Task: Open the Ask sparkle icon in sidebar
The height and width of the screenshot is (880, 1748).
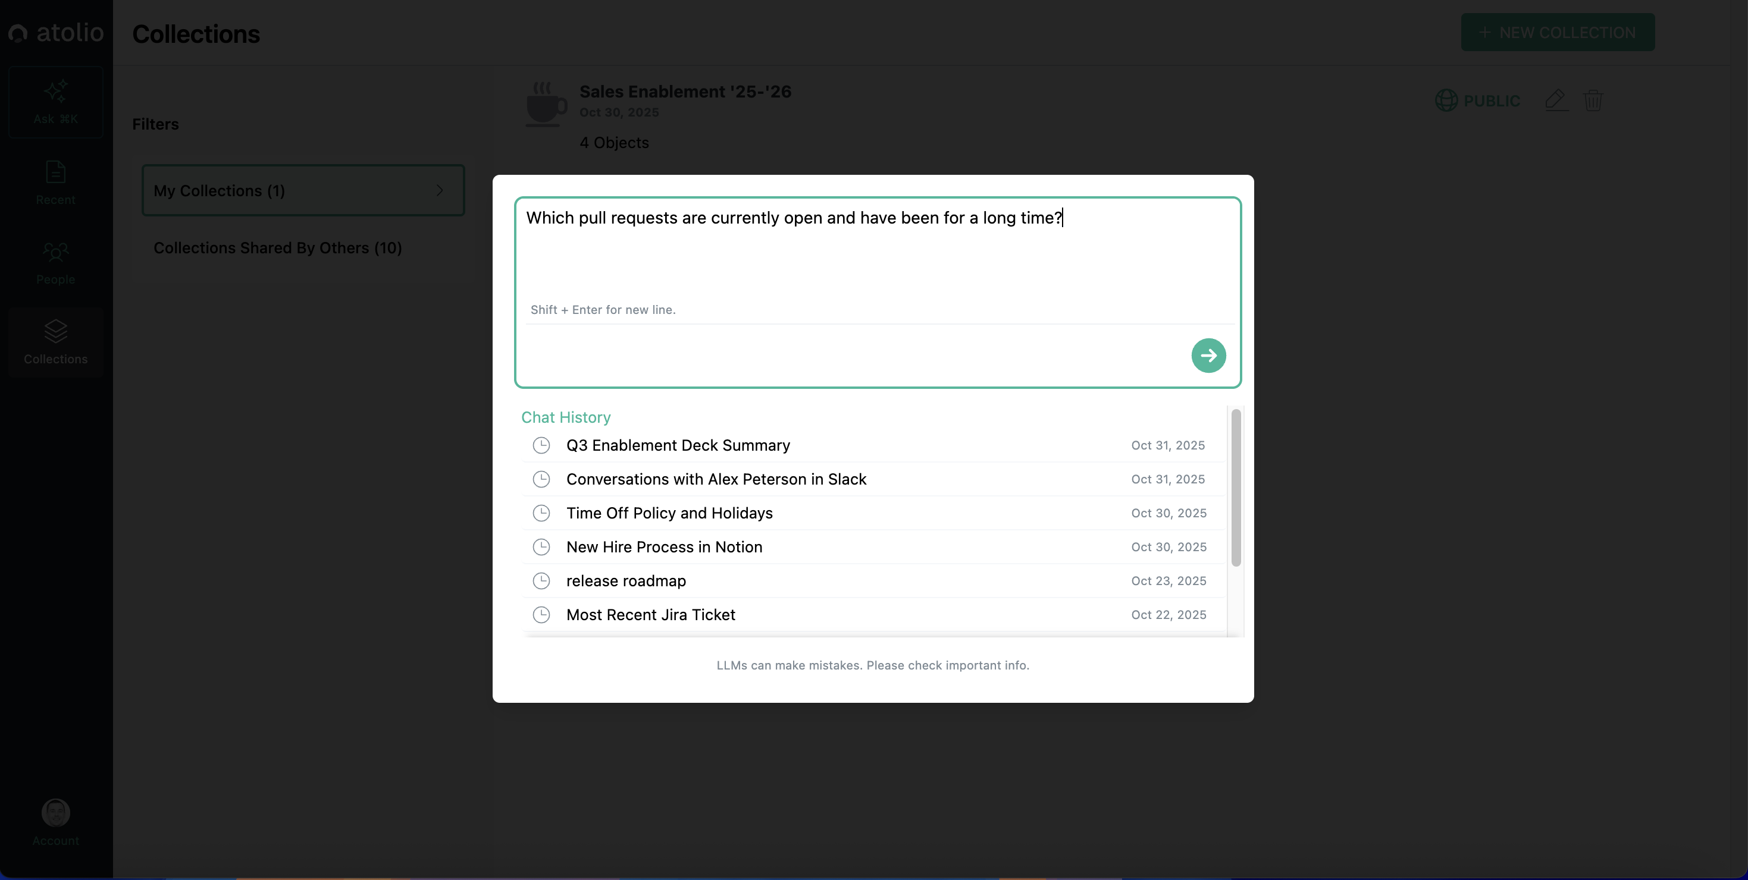Action: click(56, 92)
